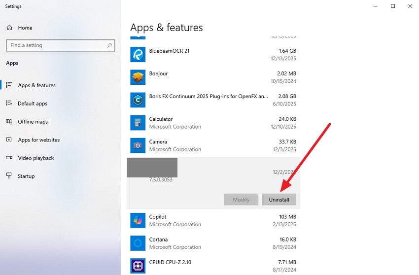Select the Cortana app name
The image size is (419, 275).
pyautogui.click(x=158, y=240)
